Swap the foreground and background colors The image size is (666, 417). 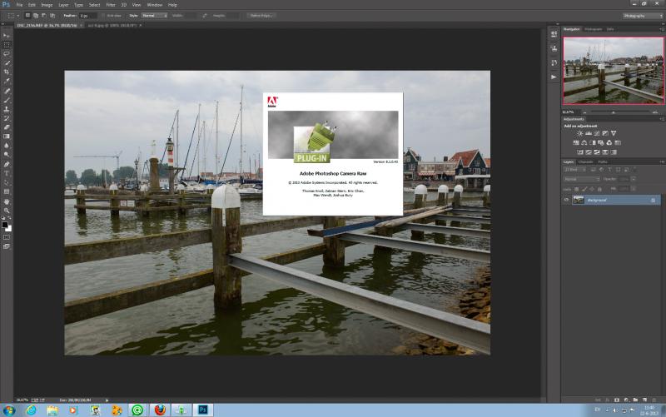10,218
